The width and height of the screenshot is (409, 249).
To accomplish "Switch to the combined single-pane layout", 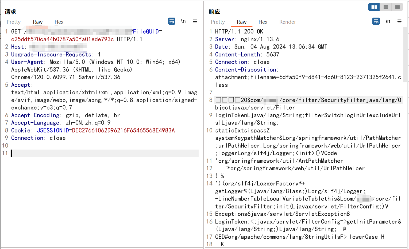I will point(398,7).
